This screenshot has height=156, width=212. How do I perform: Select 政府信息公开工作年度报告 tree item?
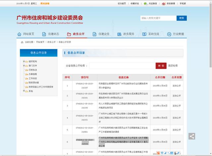coord(41,87)
